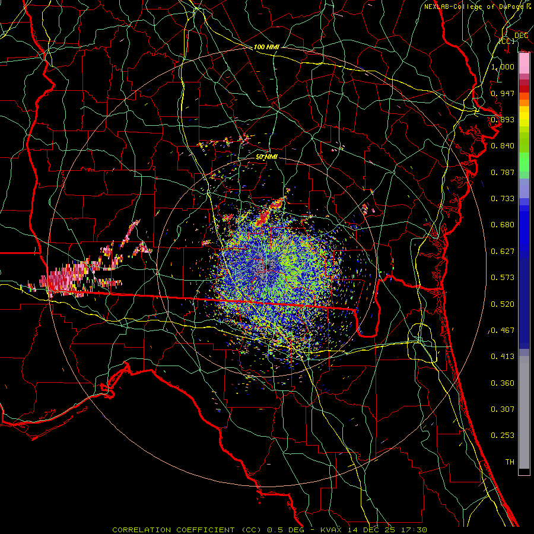Pick the lavender segment of the color bar

click(524, 188)
